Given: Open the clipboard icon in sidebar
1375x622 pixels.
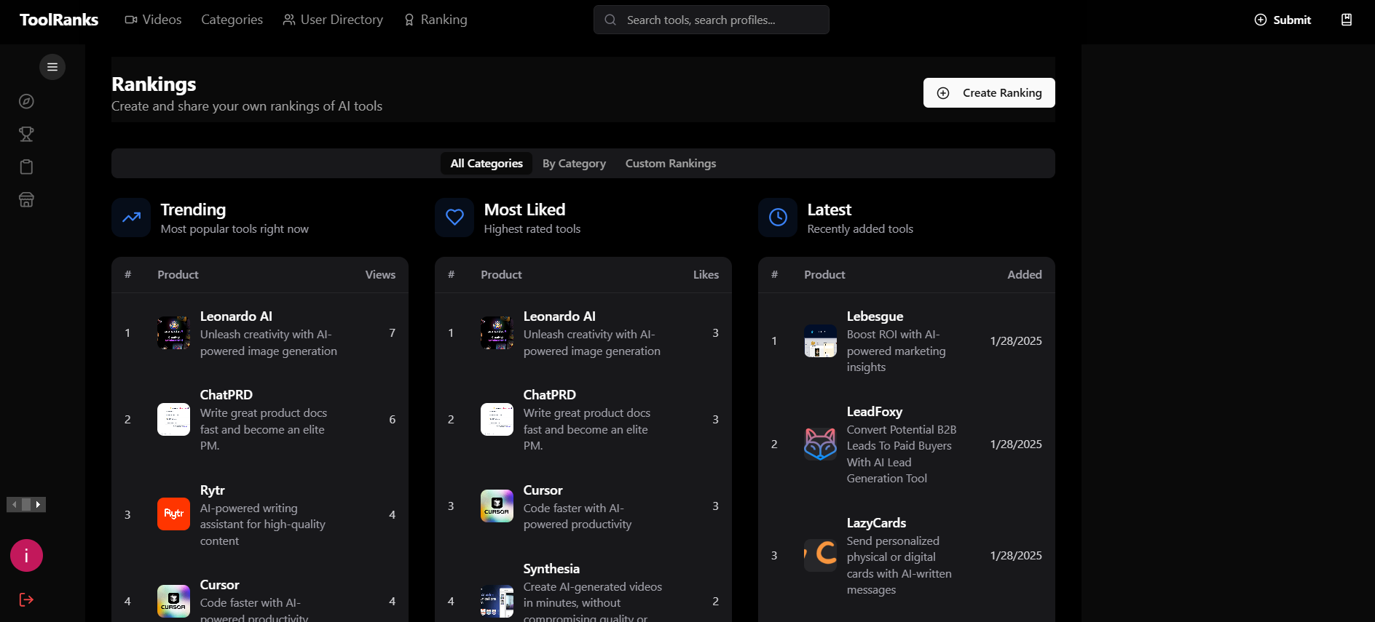Looking at the screenshot, I should [x=26, y=167].
